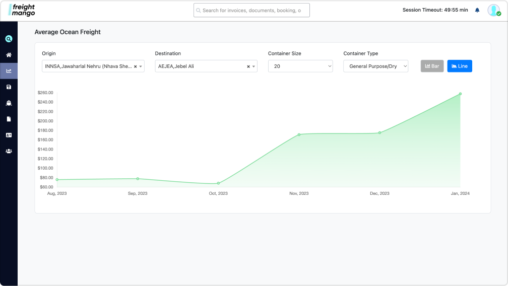
Task: Open the Container Type dropdown
Action: (x=376, y=66)
